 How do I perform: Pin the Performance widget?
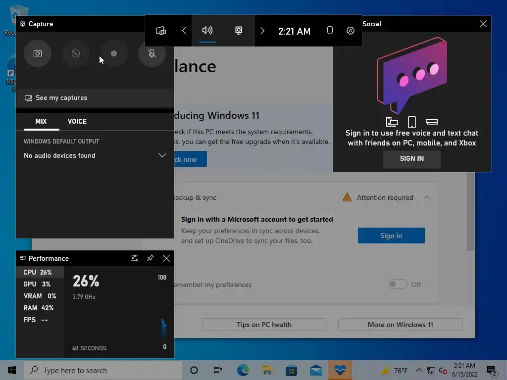pos(151,258)
